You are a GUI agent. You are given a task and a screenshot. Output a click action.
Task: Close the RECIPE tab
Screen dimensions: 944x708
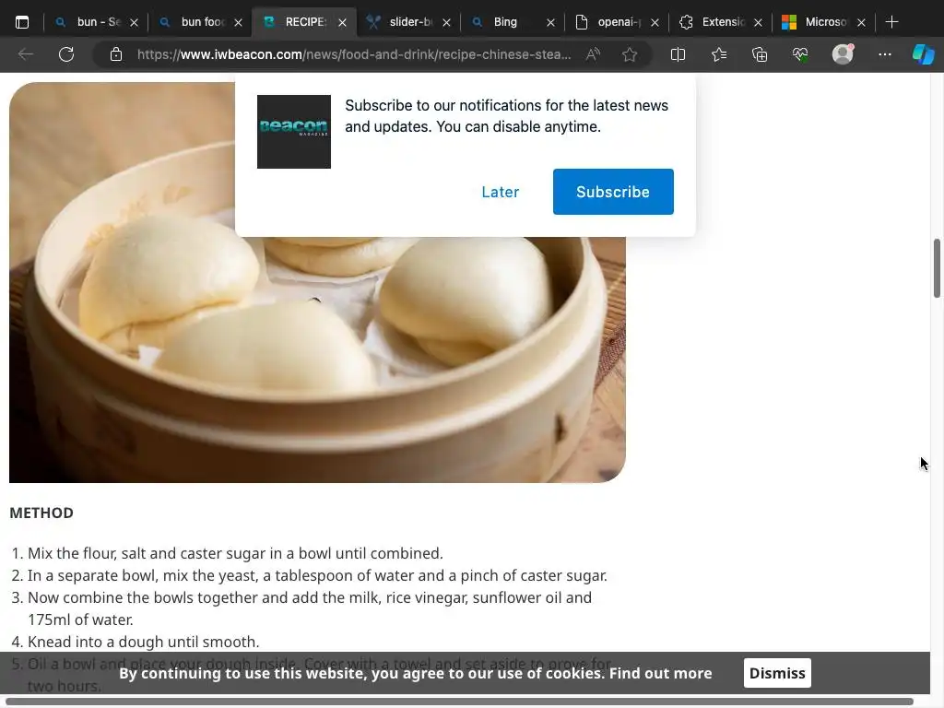point(343,23)
